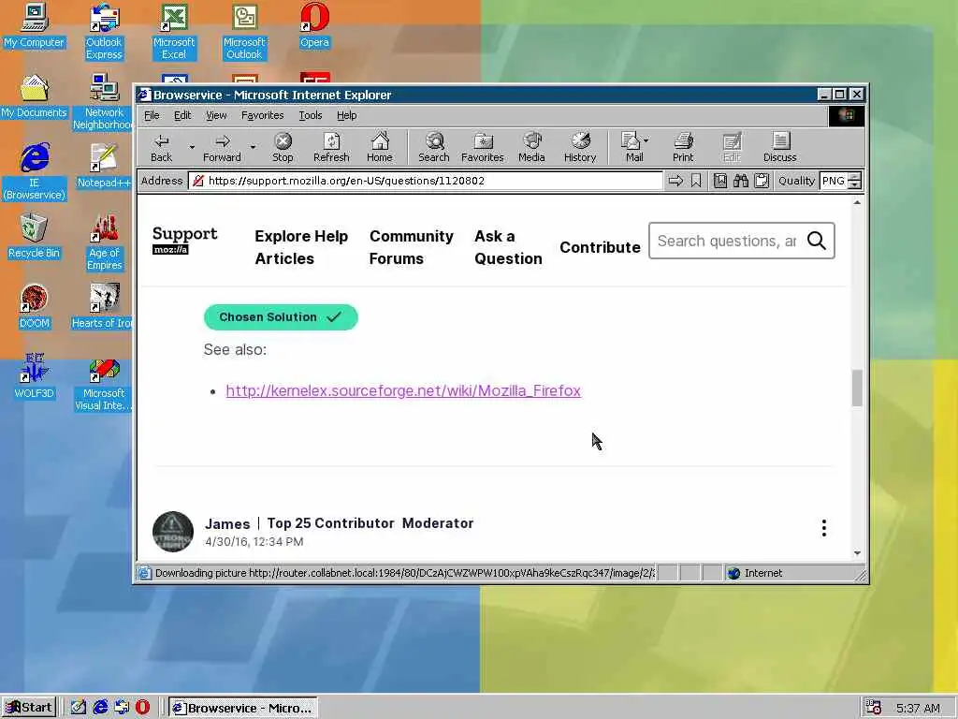Open the Forward button history dropdown arrow
The image size is (958, 719).
coord(253,147)
